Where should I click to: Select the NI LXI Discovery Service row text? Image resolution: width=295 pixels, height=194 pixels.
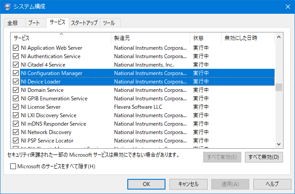(48, 115)
